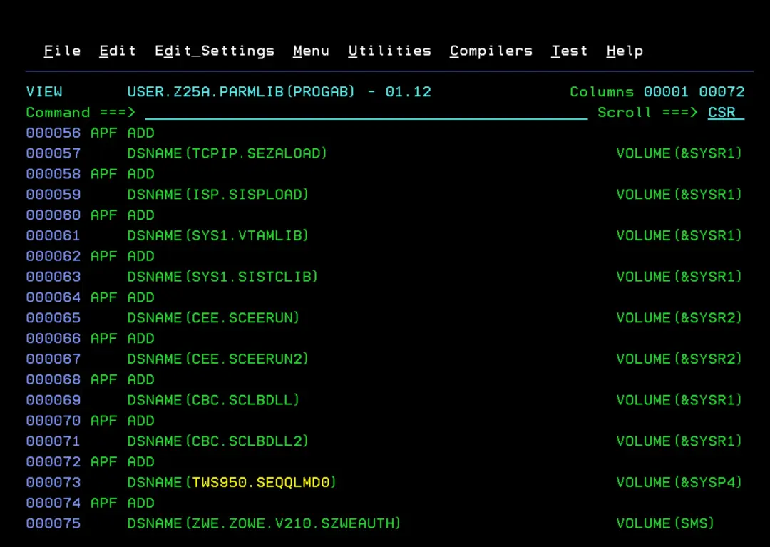Open the File menu

(x=62, y=51)
